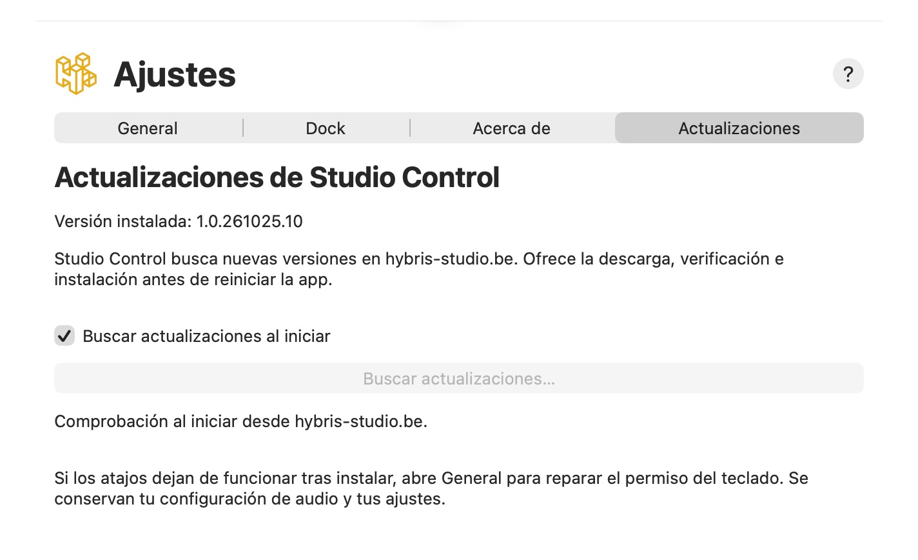Click heading Actualizaciones de Studio Control
Image resolution: width=918 pixels, height=560 pixels.
[277, 177]
